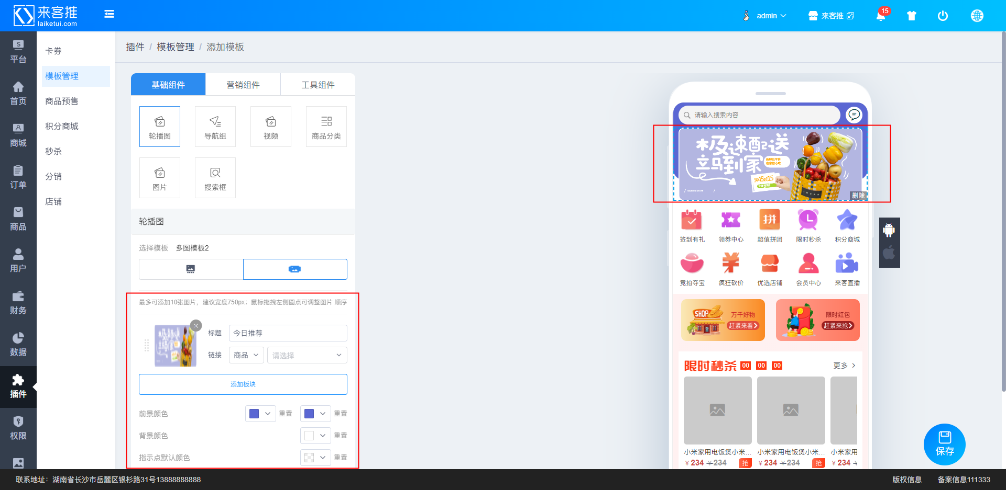1006x490 pixels.
Task: Expand second 前景颜色 color picker
Action: point(315,414)
